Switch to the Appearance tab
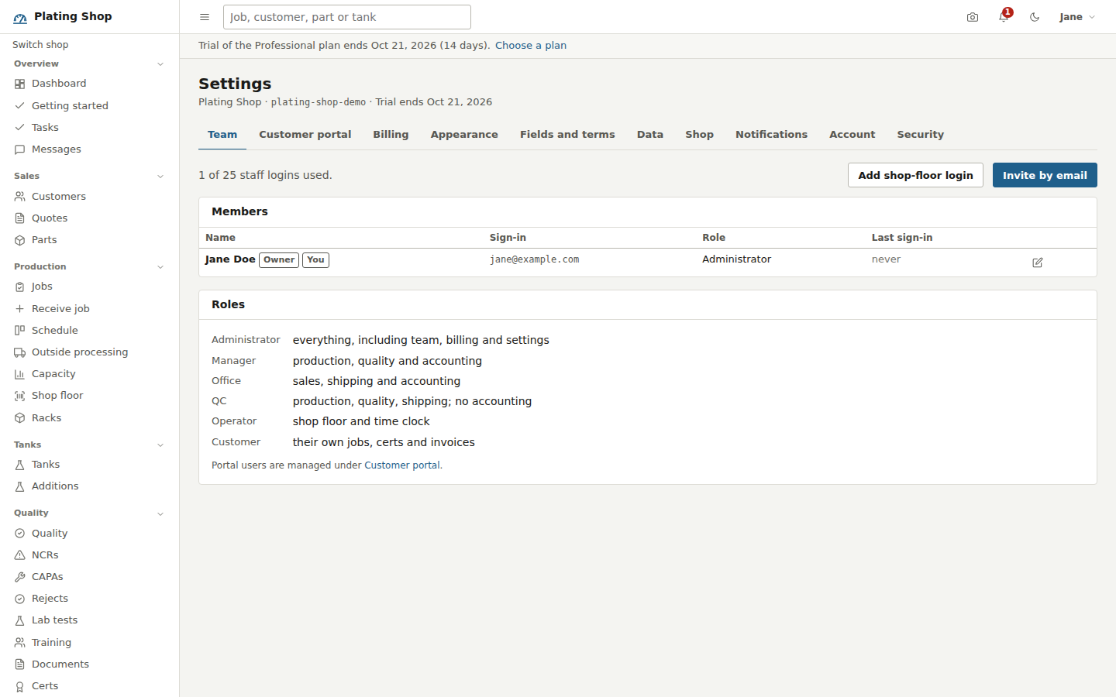Image resolution: width=1116 pixels, height=697 pixels. pos(464,135)
